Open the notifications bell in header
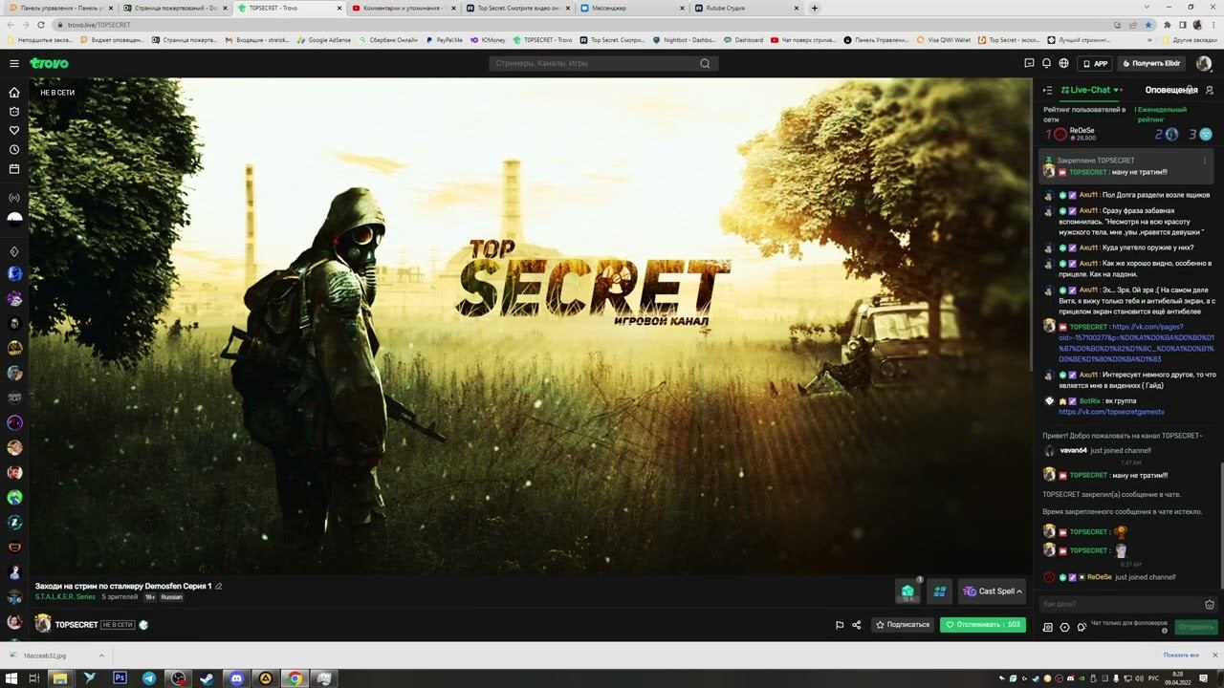 click(x=1046, y=64)
